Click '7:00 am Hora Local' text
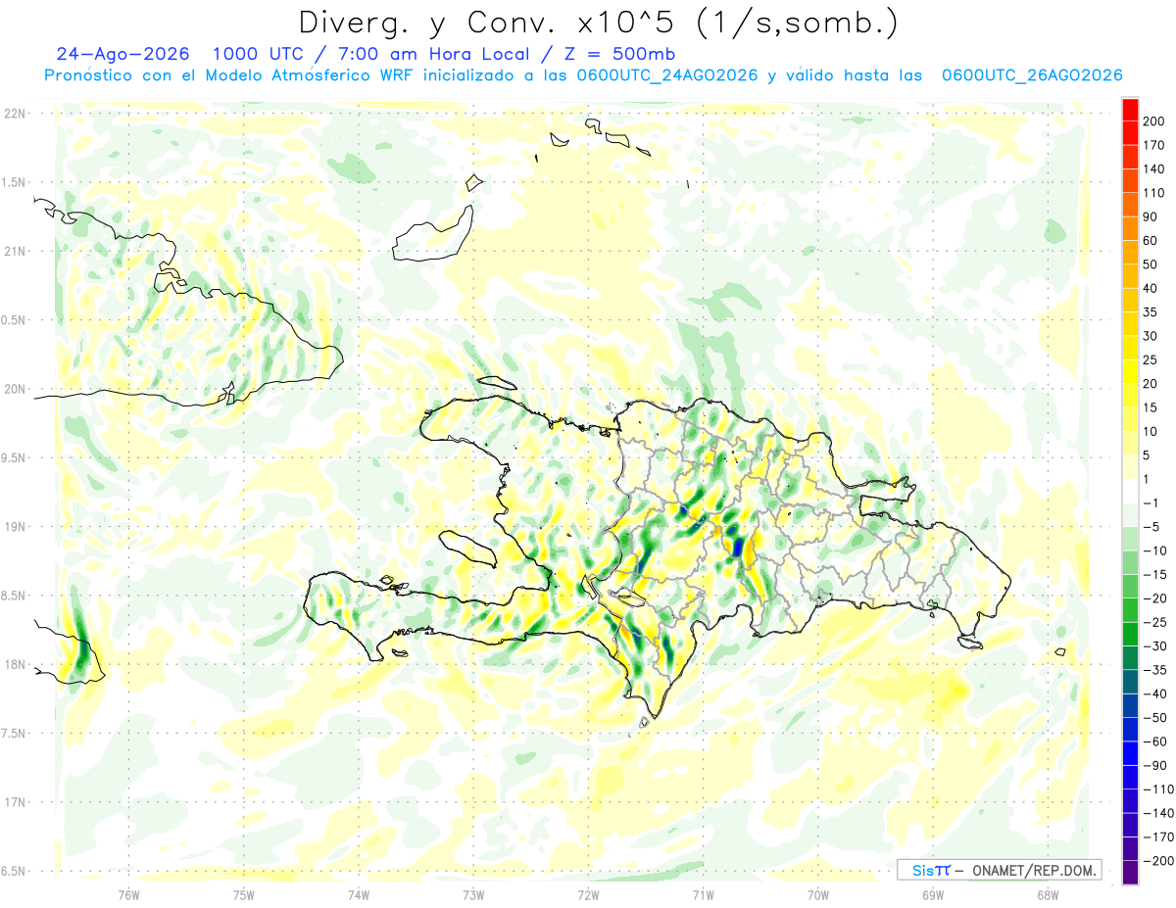Viewport: 1176px width, 908px height. 436,54
